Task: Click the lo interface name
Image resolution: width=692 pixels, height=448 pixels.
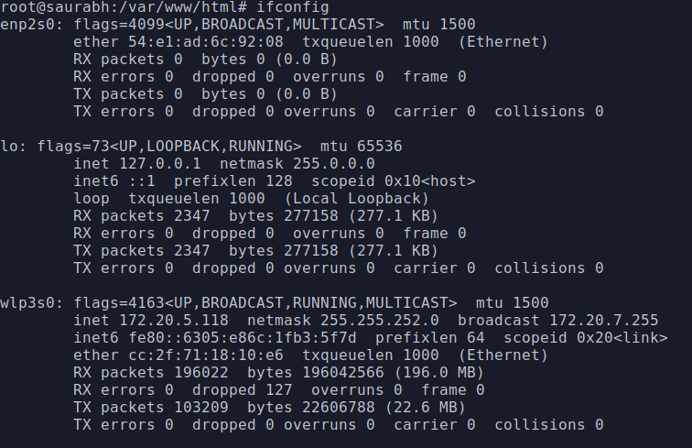Action: [x=9, y=147]
